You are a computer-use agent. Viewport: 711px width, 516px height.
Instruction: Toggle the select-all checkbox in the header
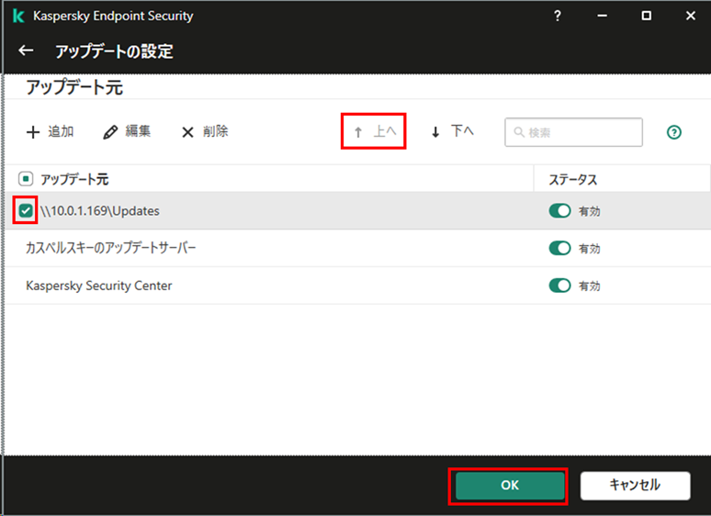(x=26, y=179)
